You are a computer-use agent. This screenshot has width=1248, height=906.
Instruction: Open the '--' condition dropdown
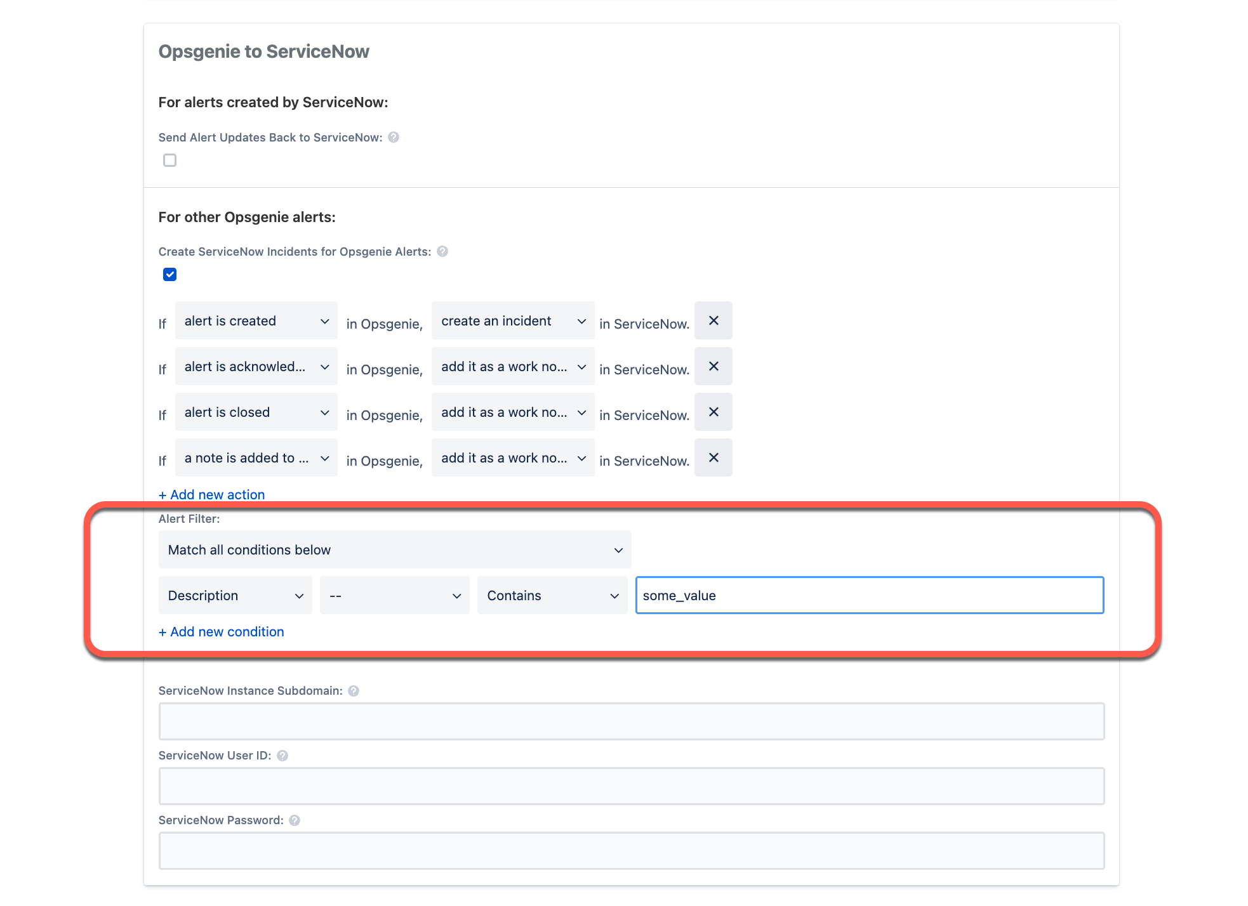[x=394, y=595]
